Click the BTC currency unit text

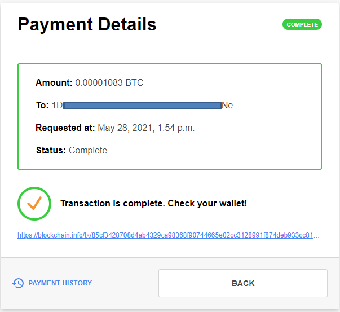(x=135, y=83)
